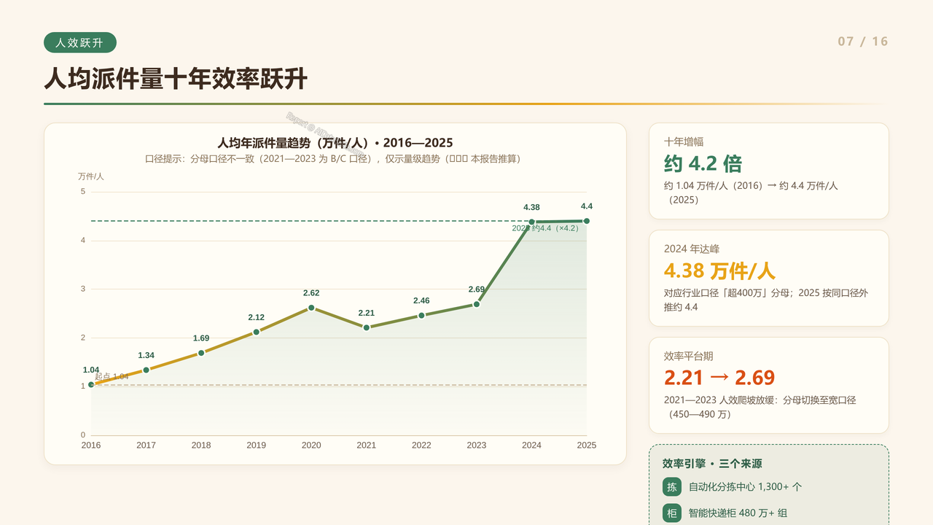Image resolution: width=933 pixels, height=525 pixels.
Task: Click x-axis label 2020
Action: coord(311,445)
